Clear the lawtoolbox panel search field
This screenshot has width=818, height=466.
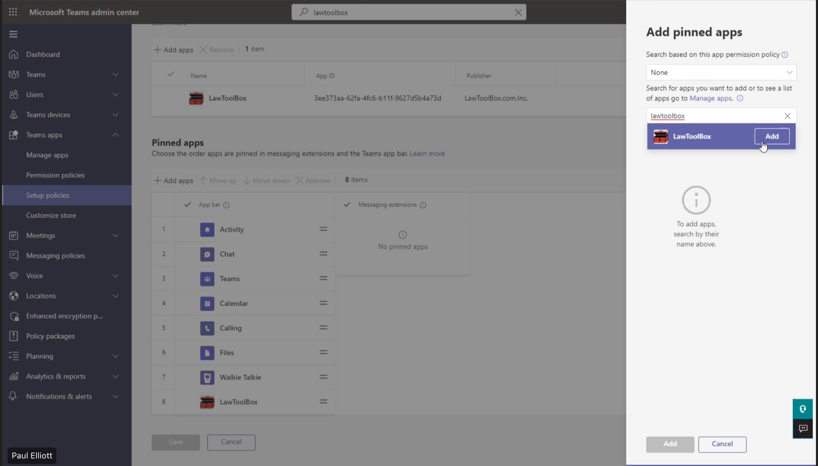click(x=787, y=116)
